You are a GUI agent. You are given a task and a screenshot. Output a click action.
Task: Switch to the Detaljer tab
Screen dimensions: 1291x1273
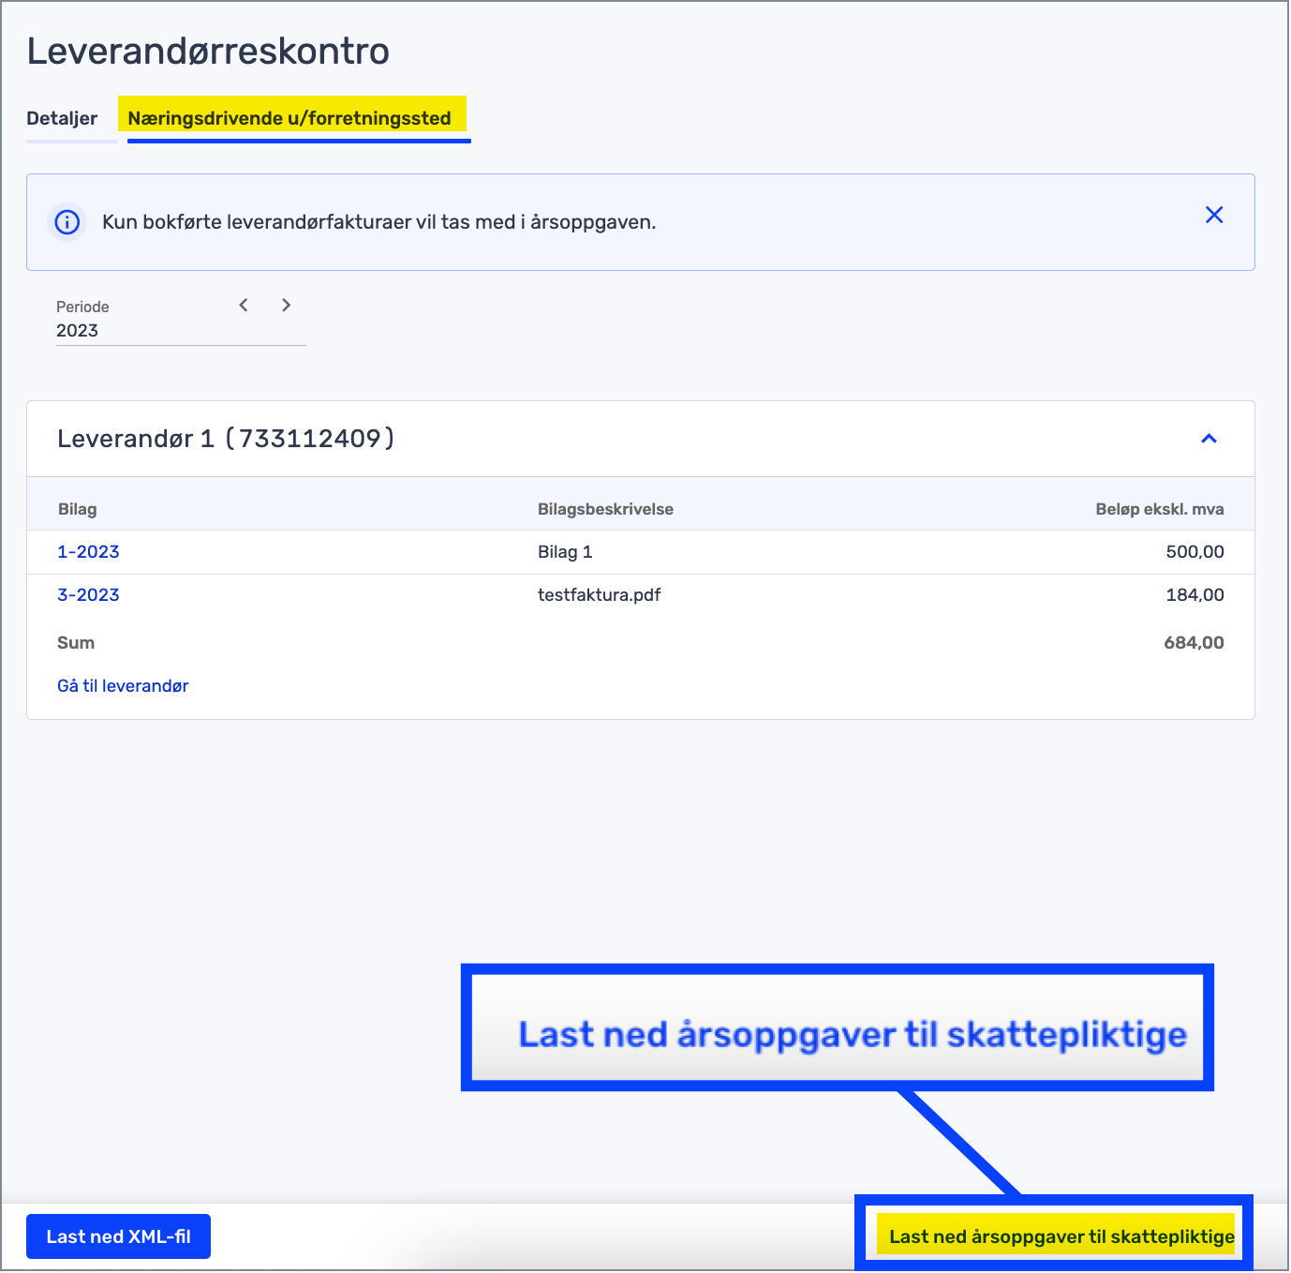point(62,118)
